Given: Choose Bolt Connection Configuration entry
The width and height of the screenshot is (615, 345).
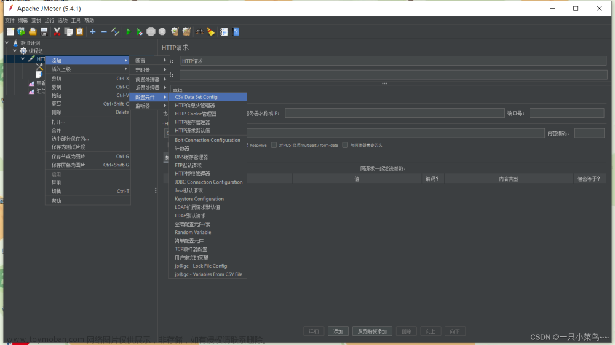Looking at the screenshot, I should tap(207, 140).
